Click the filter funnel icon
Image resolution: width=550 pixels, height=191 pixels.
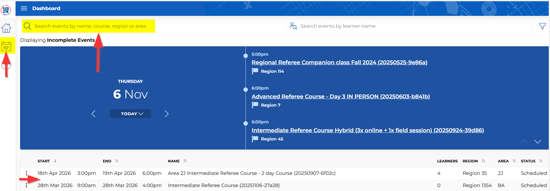pos(542,26)
